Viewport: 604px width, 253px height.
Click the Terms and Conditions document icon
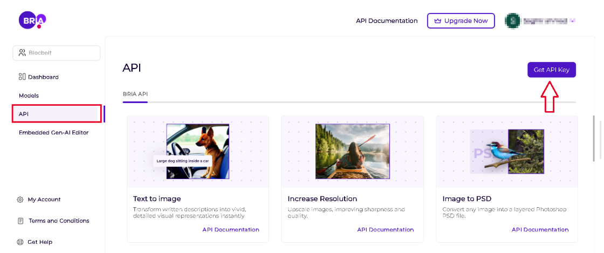pos(20,221)
